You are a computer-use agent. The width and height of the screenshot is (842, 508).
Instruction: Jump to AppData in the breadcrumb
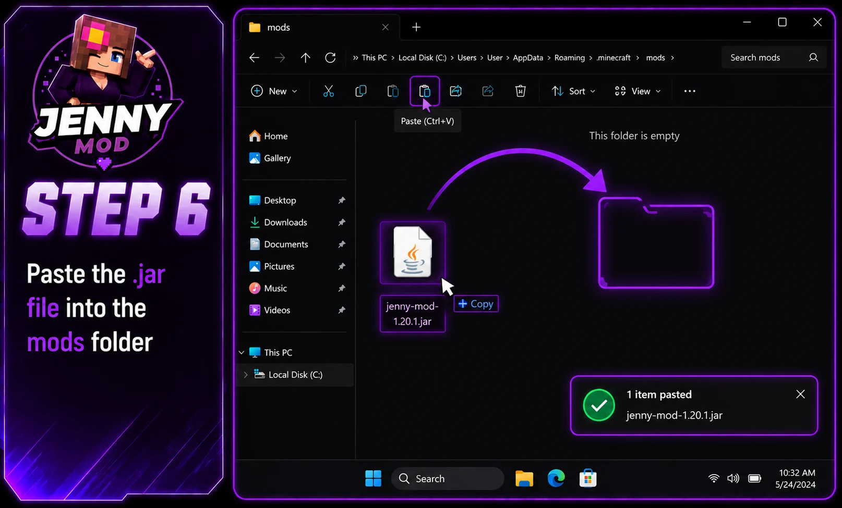(x=528, y=58)
